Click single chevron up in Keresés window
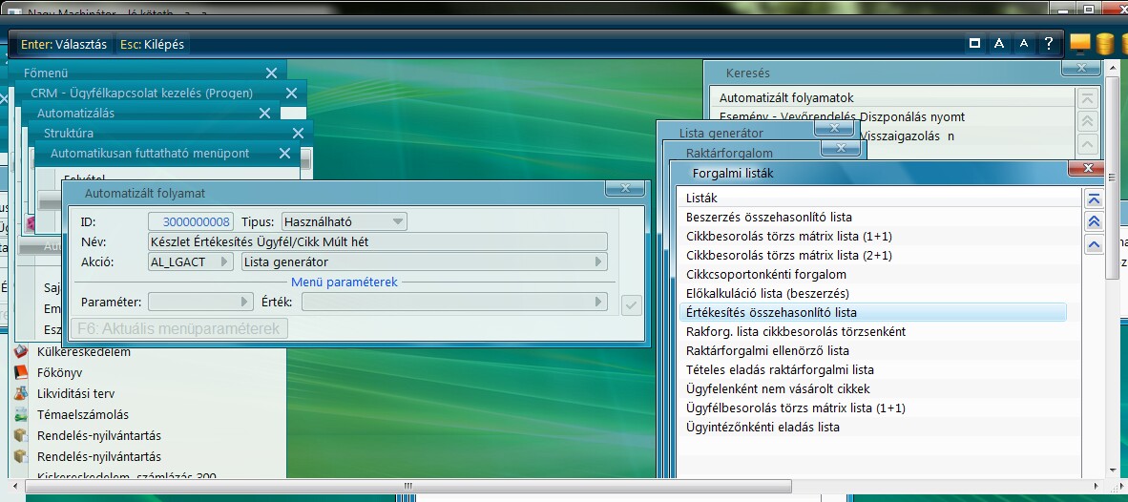Image resolution: width=1128 pixels, height=502 pixels. tap(1087, 144)
